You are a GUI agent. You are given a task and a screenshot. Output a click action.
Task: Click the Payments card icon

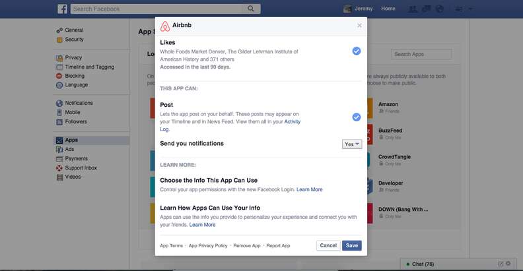[x=59, y=159]
